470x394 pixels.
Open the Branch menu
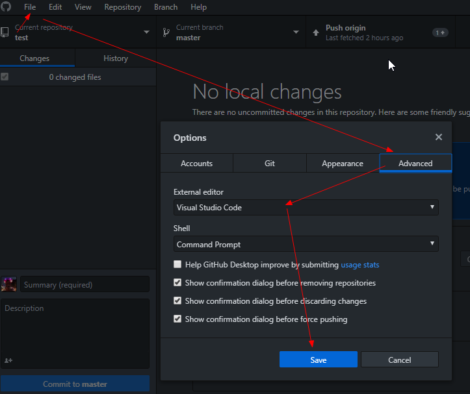[x=166, y=7]
